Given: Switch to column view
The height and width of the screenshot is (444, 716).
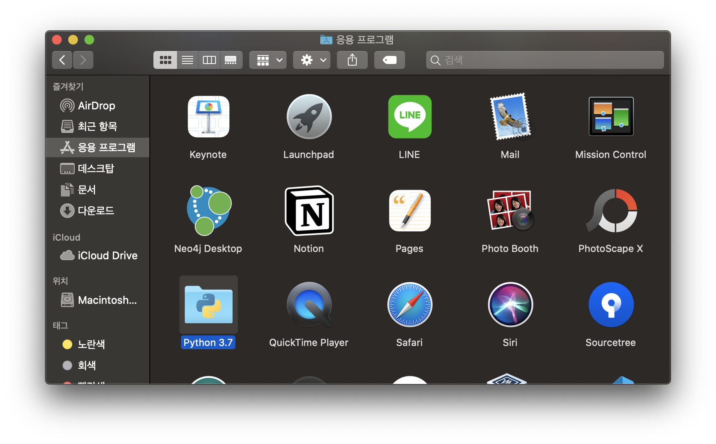Looking at the screenshot, I should pos(209,60).
